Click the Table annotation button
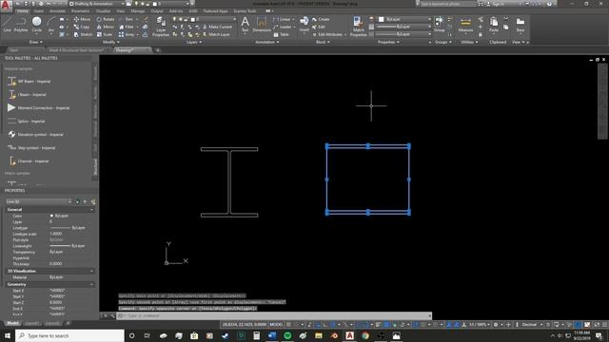This screenshot has height=342, width=609. coord(282,34)
